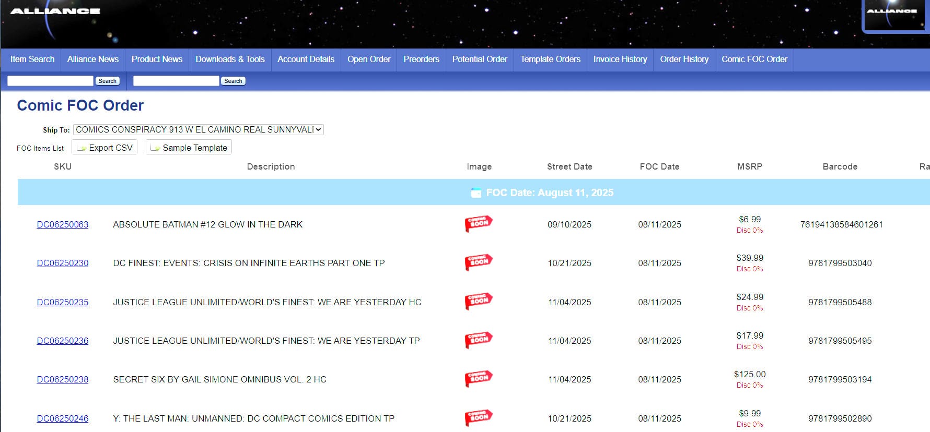Click Coming Soon badge for Secret Six Omnibus
Image resolution: width=930 pixels, height=432 pixels.
point(479,379)
